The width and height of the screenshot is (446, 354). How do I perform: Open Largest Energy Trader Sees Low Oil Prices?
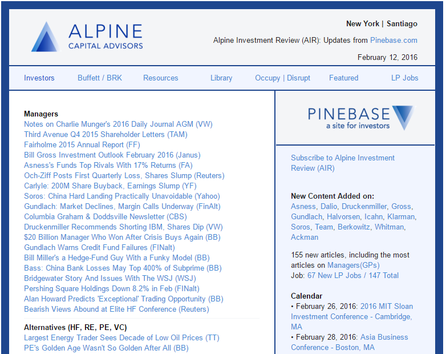[121, 337]
